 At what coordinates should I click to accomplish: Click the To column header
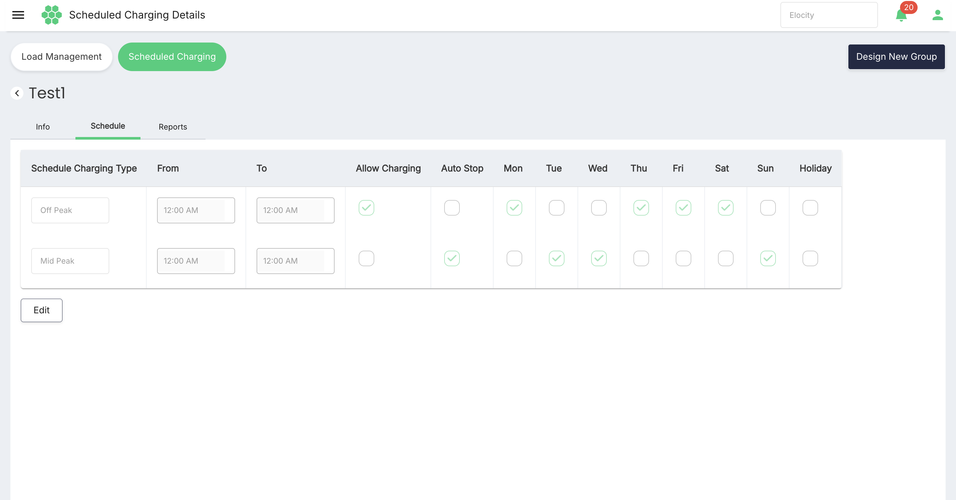pyautogui.click(x=261, y=168)
